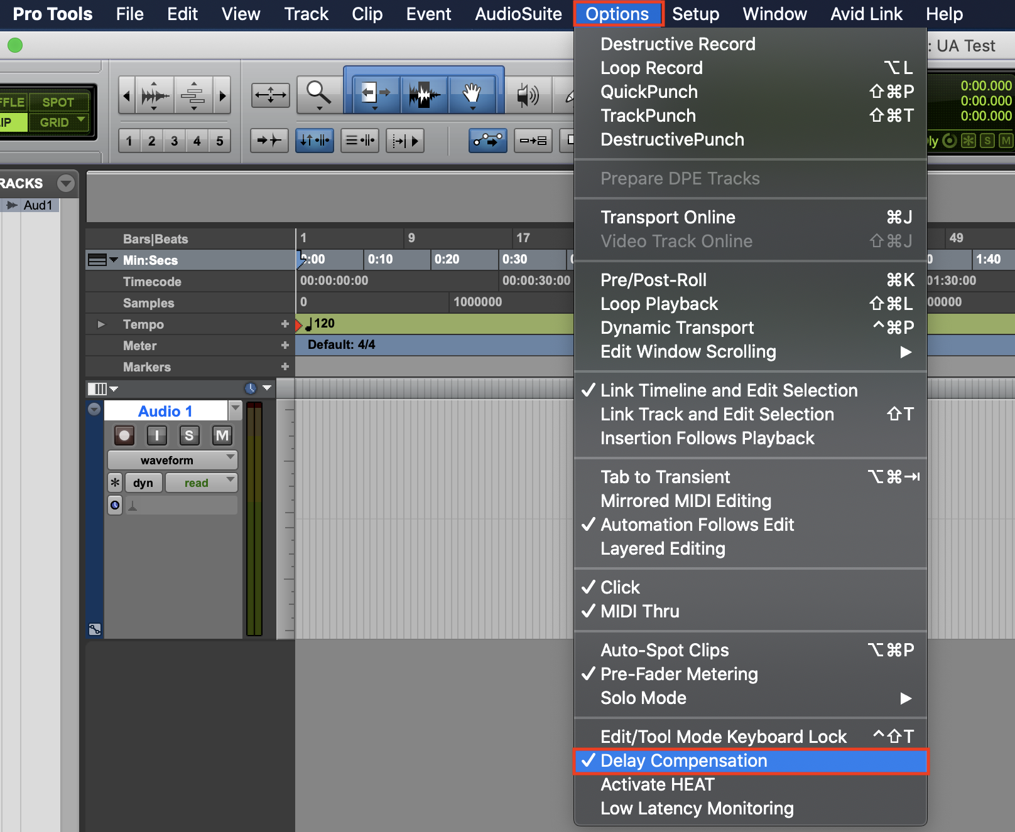Toggle input monitoring on Audio 1
The width and height of the screenshot is (1015, 832).
point(157,435)
